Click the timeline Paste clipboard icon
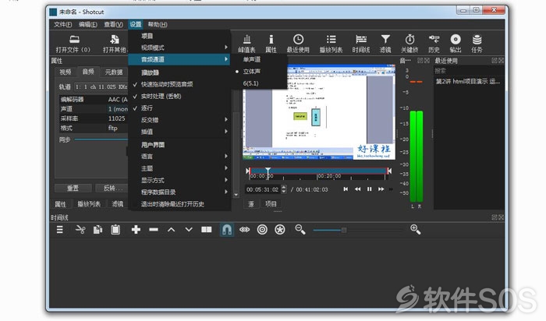Viewport: 546px width, 321px height. (115, 230)
